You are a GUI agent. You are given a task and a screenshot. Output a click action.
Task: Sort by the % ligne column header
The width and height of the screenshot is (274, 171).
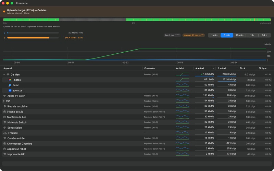263,68
